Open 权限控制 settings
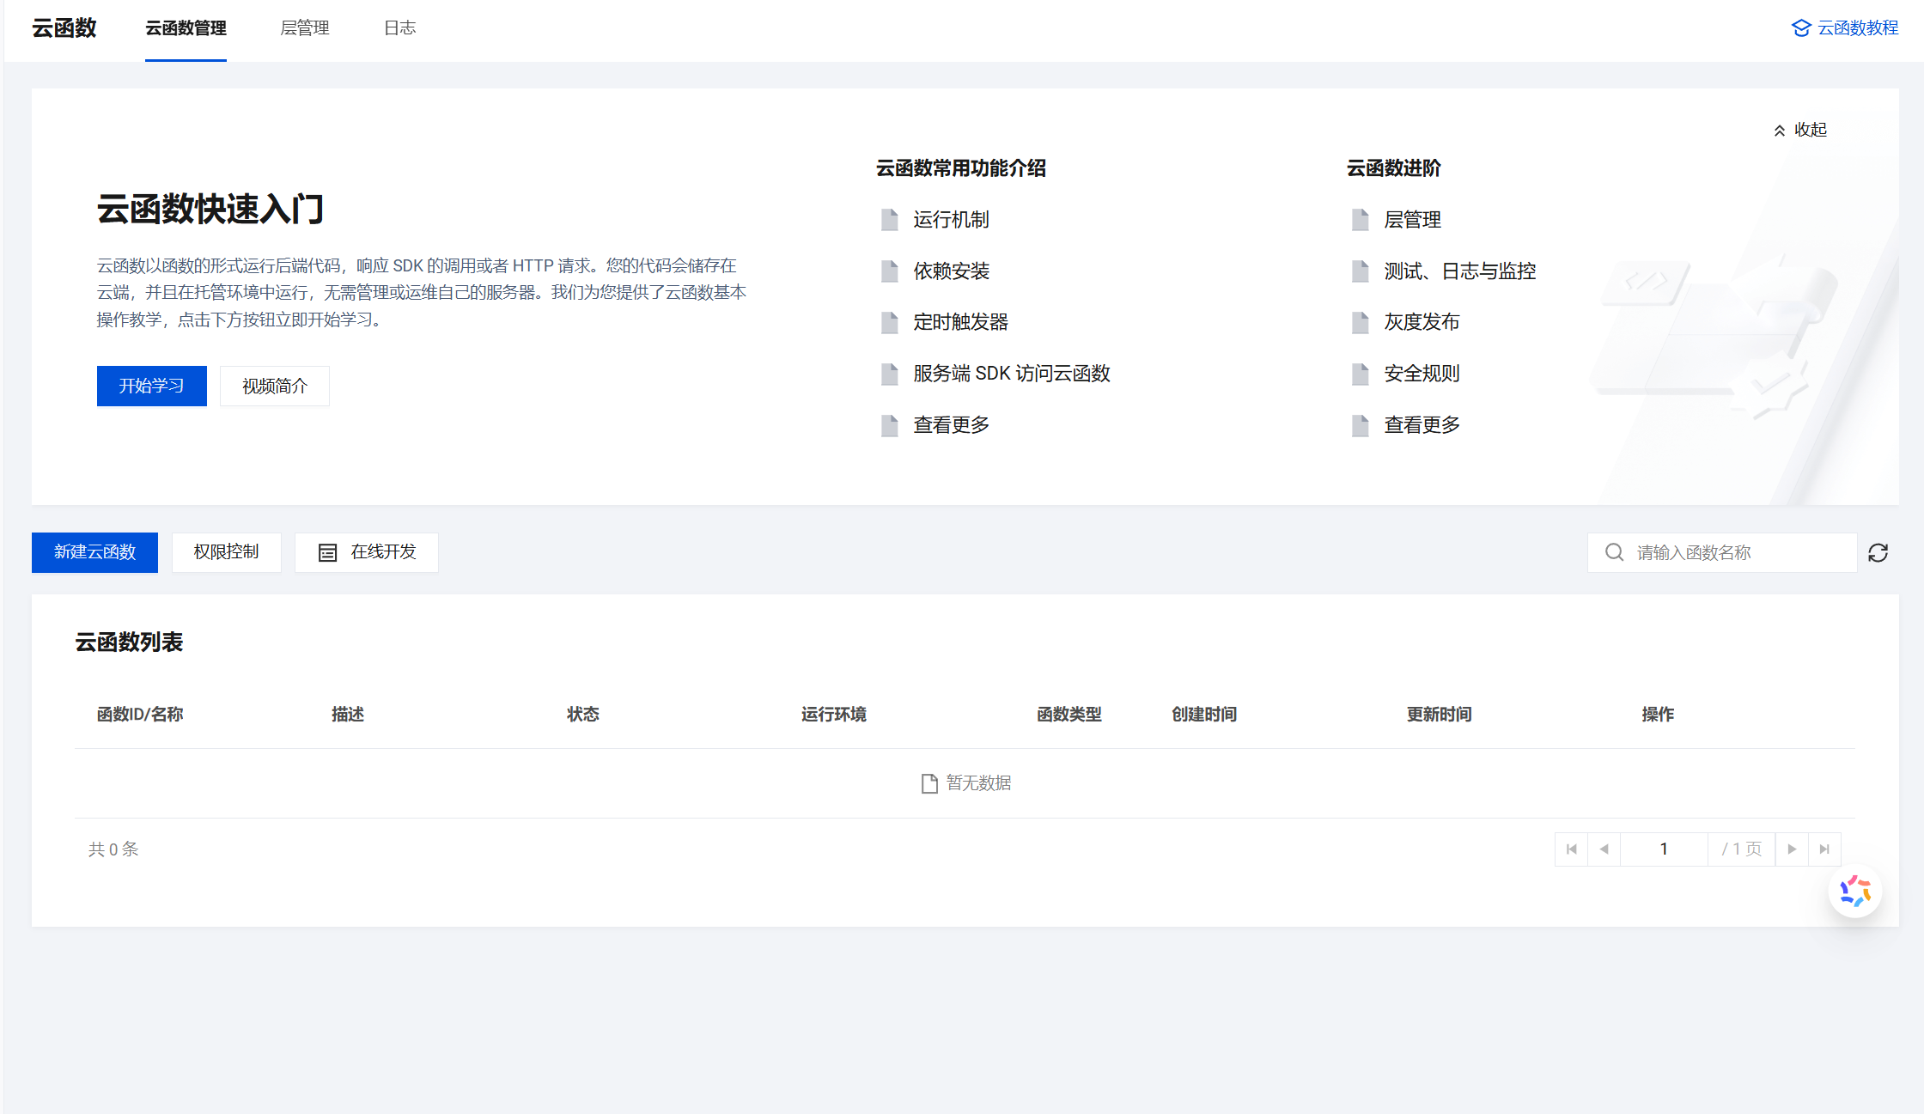1924x1114 pixels. (x=226, y=552)
